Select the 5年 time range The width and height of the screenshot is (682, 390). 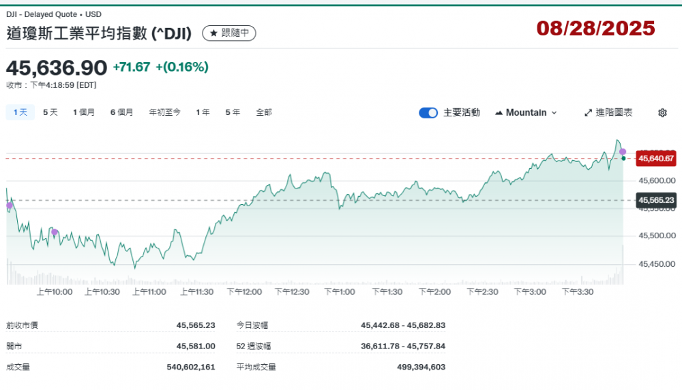tap(233, 112)
